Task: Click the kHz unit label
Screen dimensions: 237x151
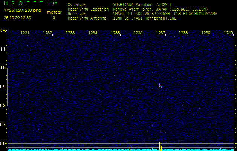Action: [3, 31]
